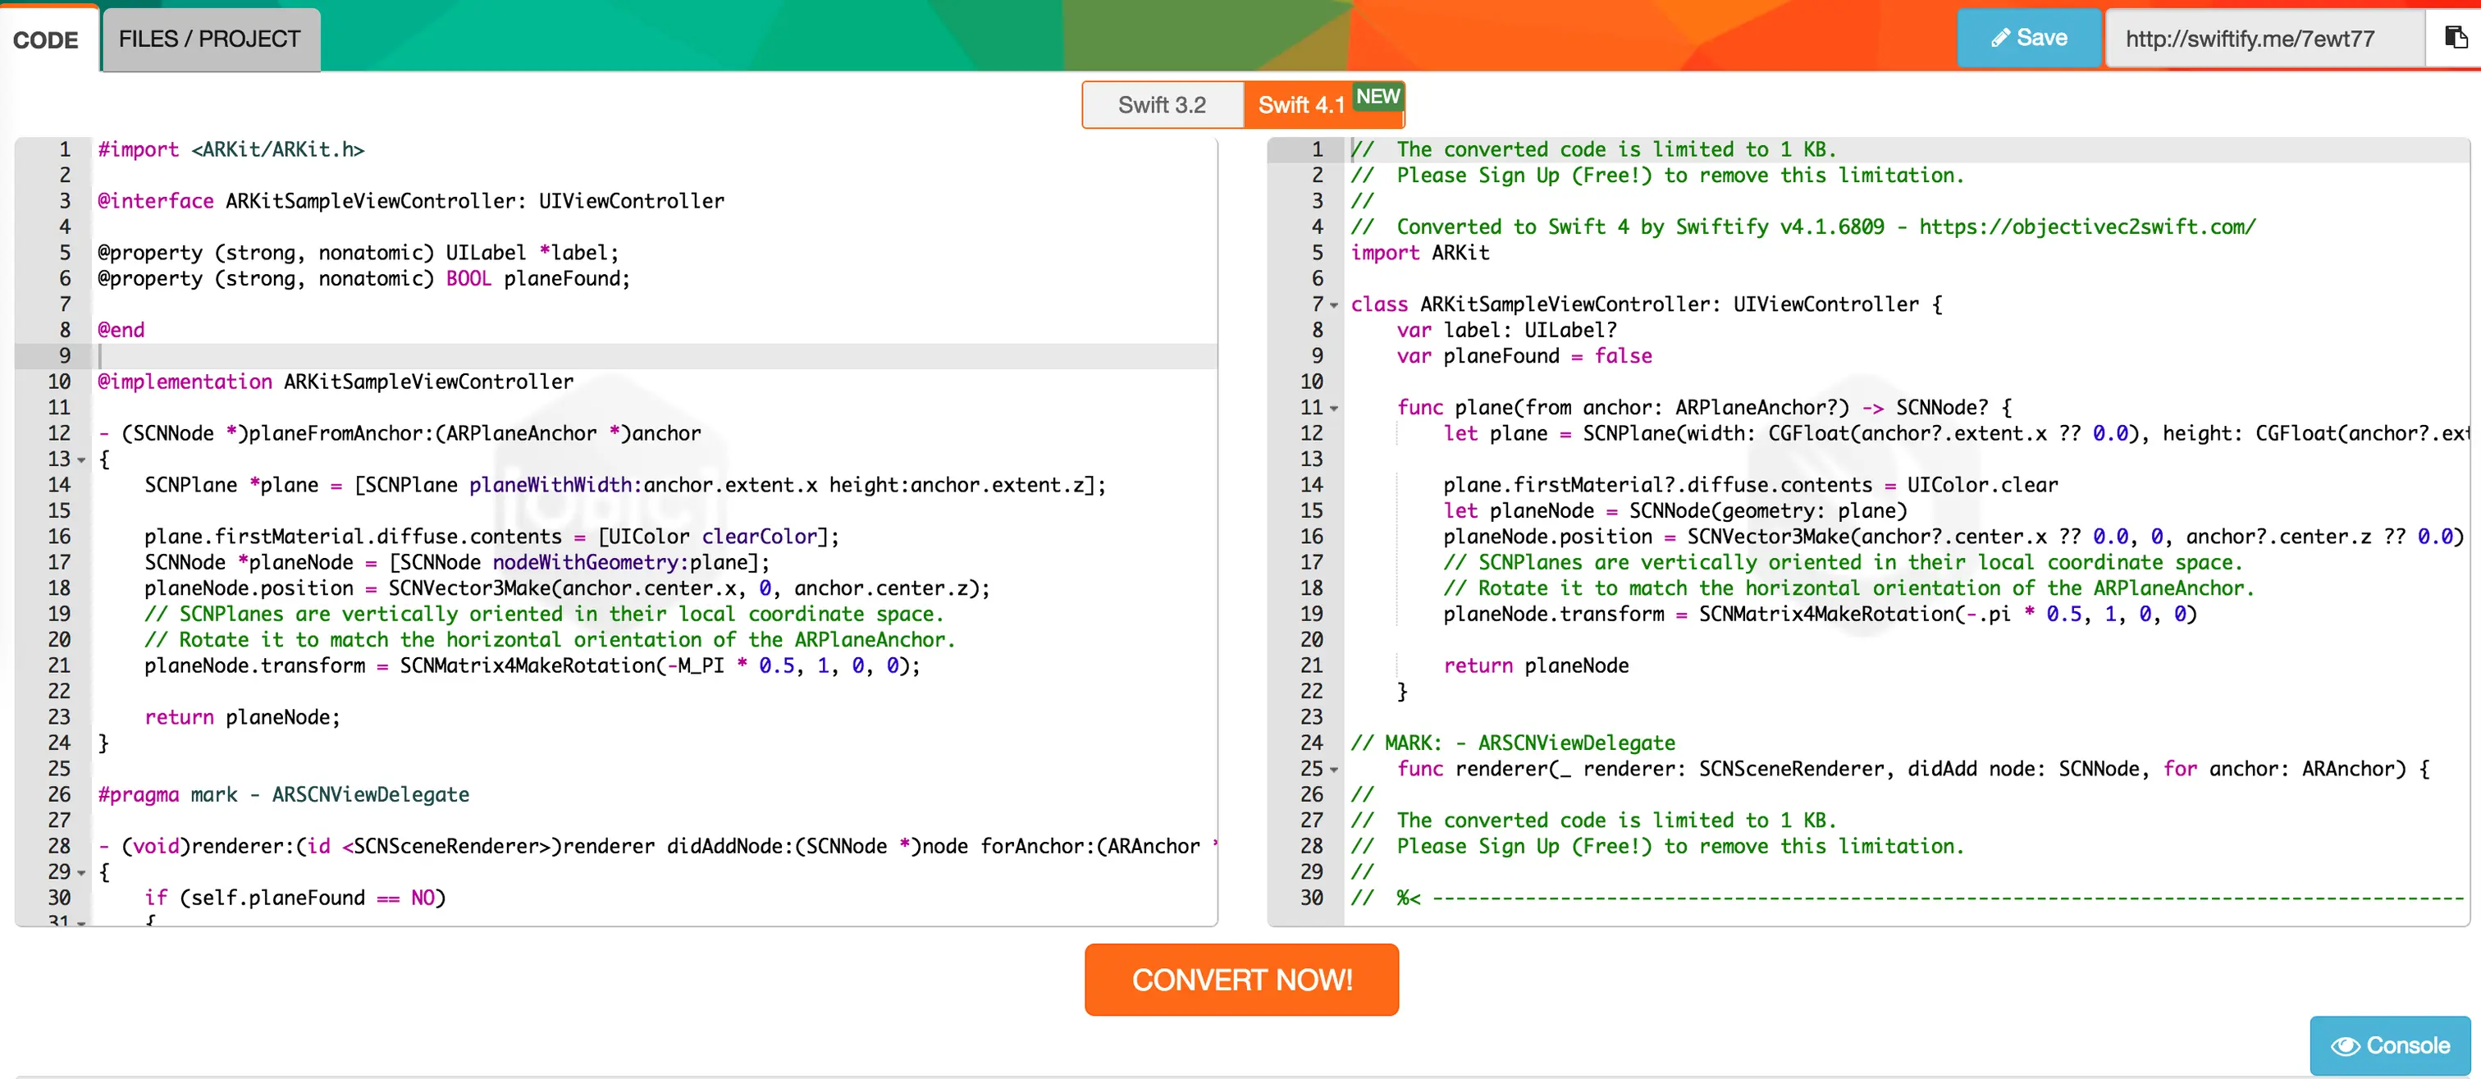The image size is (2481, 1079).
Task: Click the copy URL clipboard icon
Action: (x=2455, y=38)
